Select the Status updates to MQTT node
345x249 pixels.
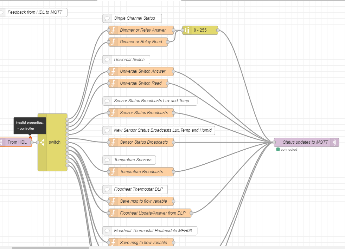coord(306,142)
